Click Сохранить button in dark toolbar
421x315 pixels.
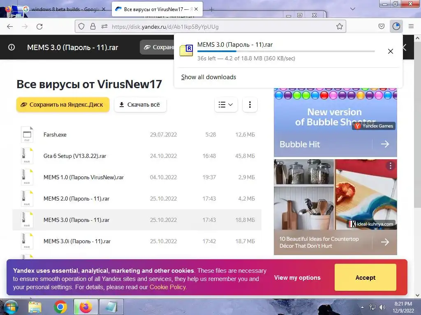pyautogui.click(x=157, y=47)
